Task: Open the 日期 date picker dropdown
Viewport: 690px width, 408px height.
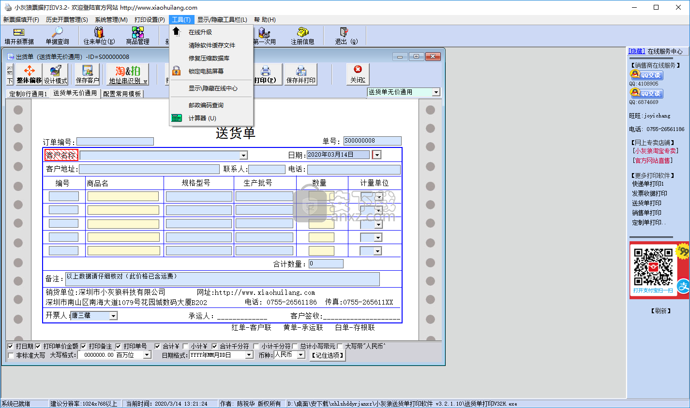Action: point(377,155)
